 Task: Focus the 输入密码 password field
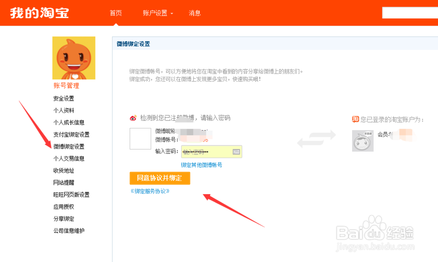(x=212, y=152)
